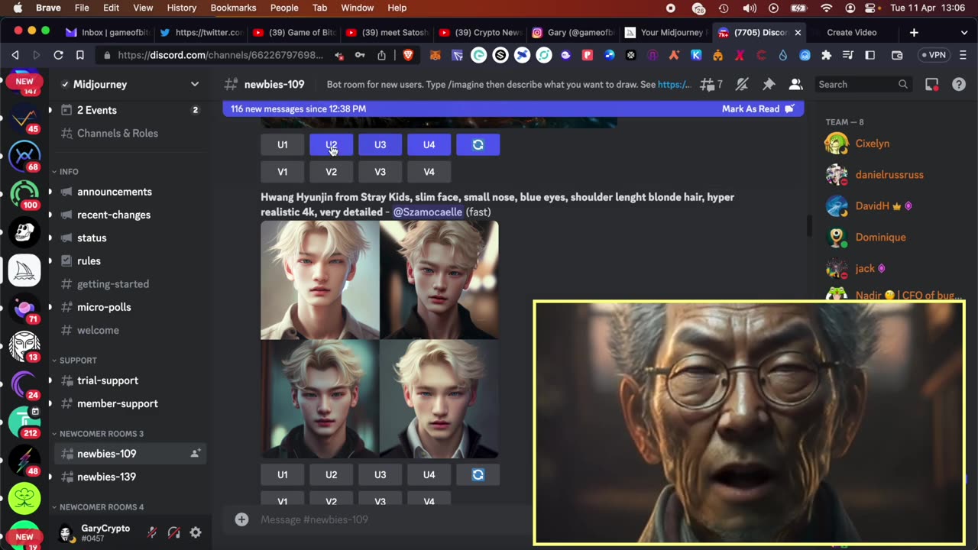Screen dimensions: 978x550
Task: Open Channels & Roles
Action: 118,133
